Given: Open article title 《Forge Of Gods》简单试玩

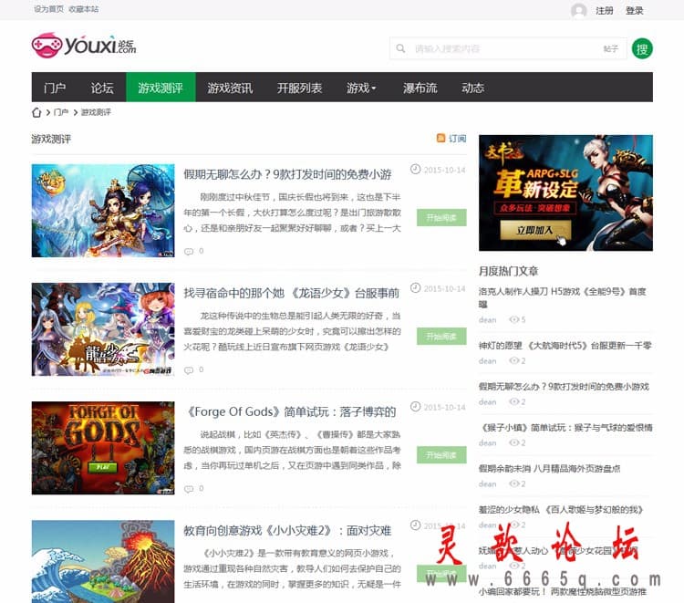Looking at the screenshot, I should (x=291, y=411).
